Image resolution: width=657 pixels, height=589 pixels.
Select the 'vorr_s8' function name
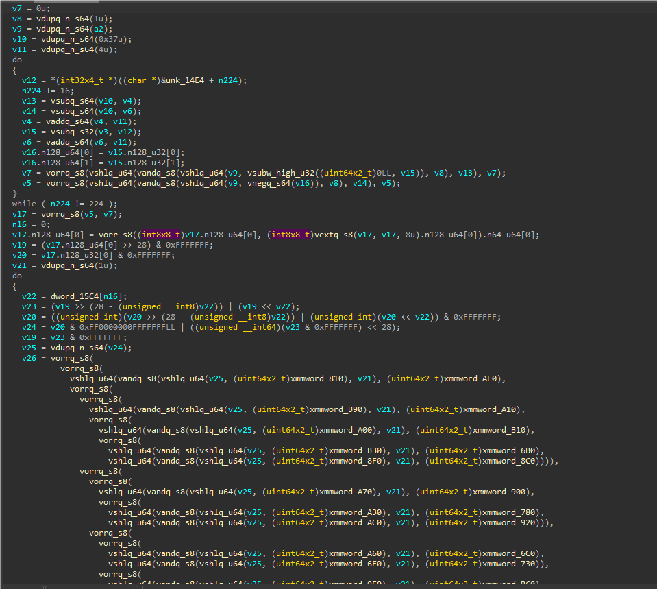tap(115, 235)
